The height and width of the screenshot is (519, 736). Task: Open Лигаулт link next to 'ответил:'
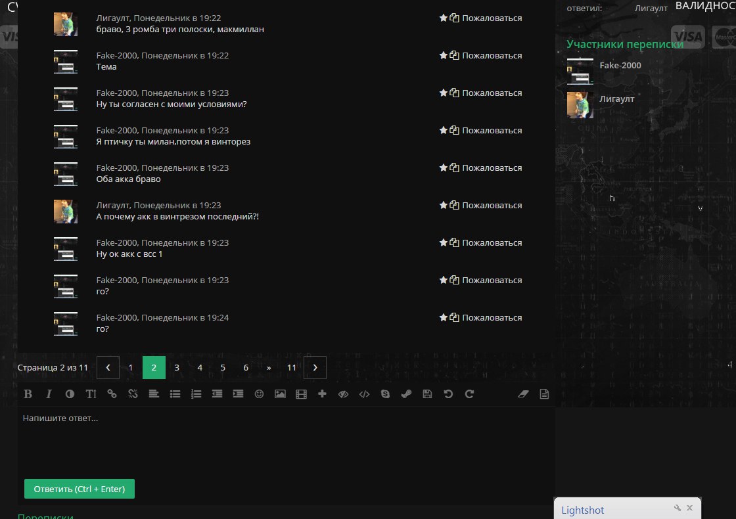(x=651, y=9)
